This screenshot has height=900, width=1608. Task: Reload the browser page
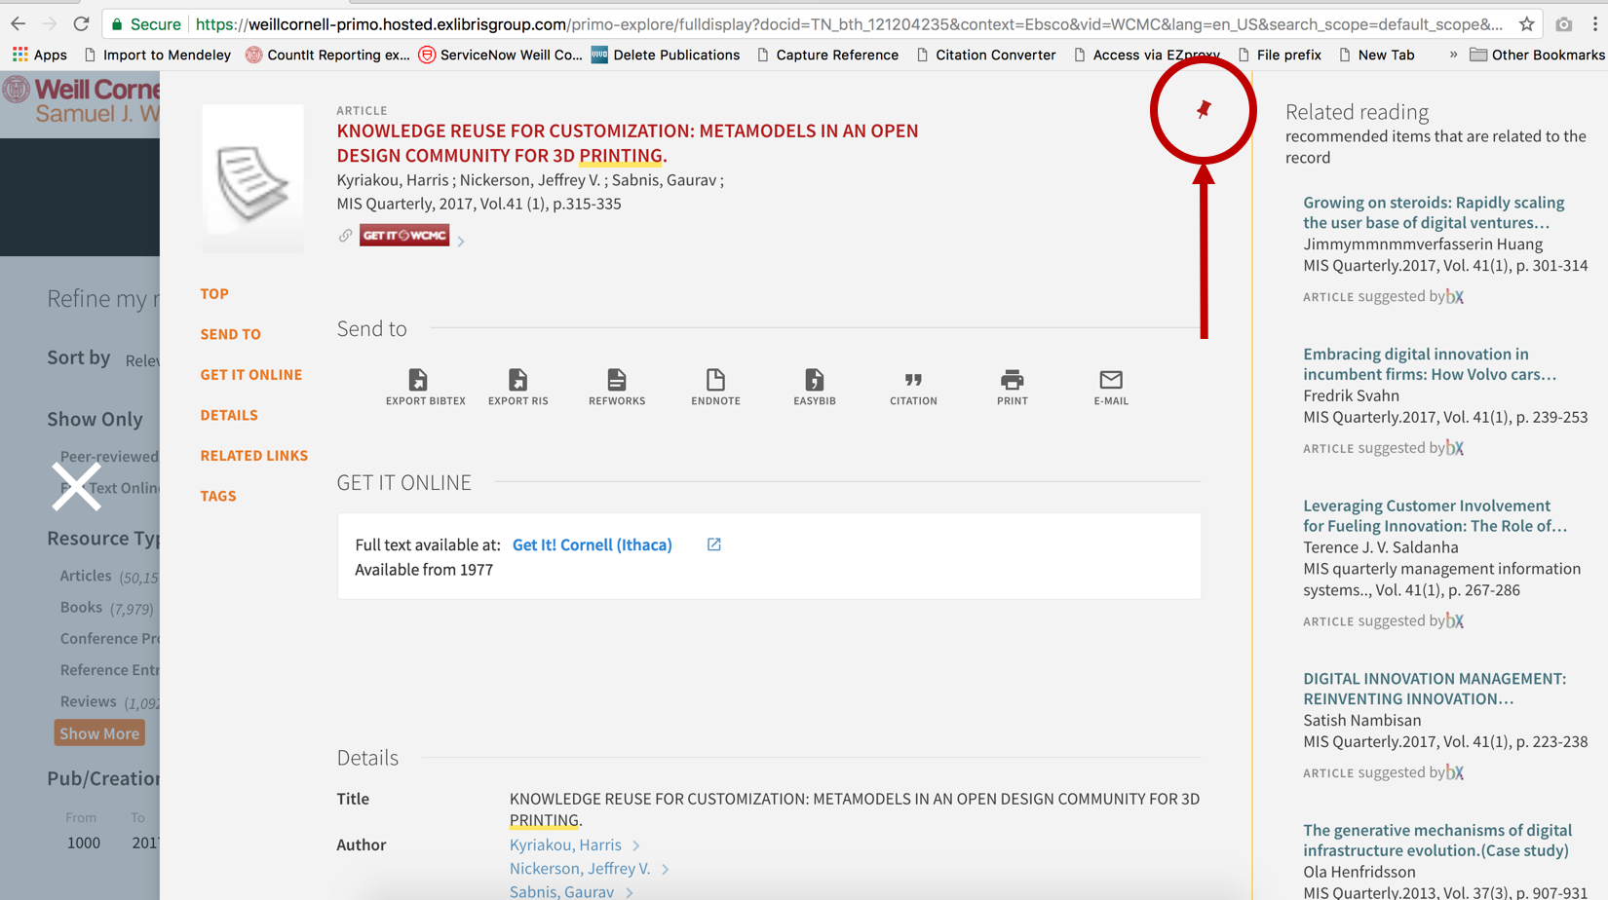pos(82,24)
